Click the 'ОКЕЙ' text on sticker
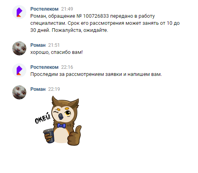Viewport: 198px width, 173px height. point(43,118)
